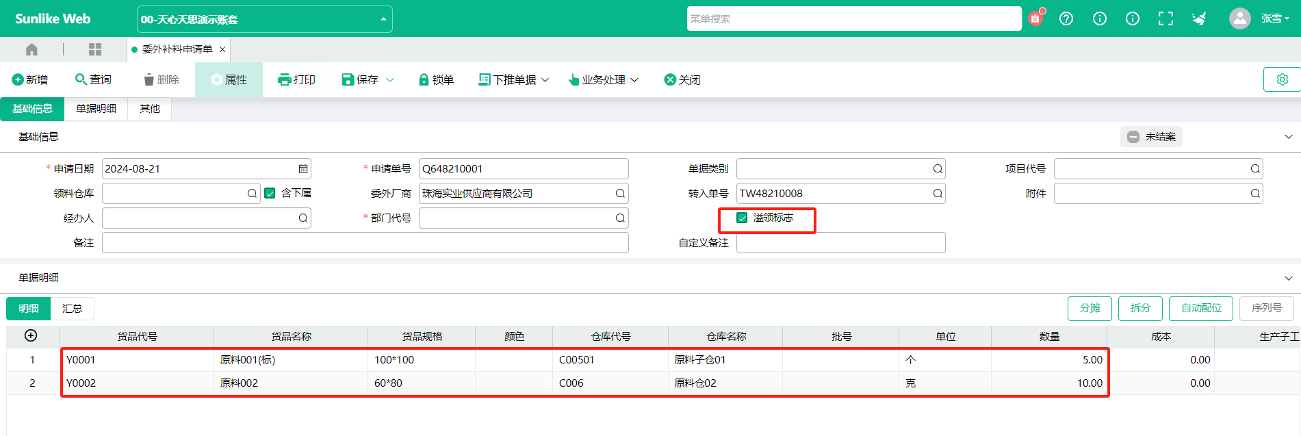Screen dimensions: 1301x436
Task: Toggle the 未结案 status button
Action: pos(1151,137)
